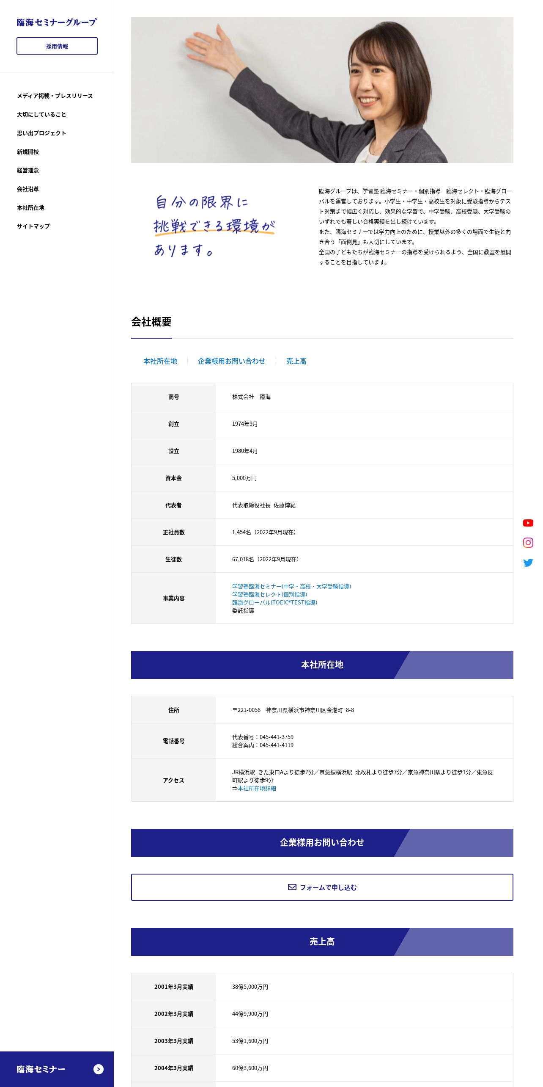543x1087 pixels.
Task: Open the Instagram social icon
Action: 528,543
